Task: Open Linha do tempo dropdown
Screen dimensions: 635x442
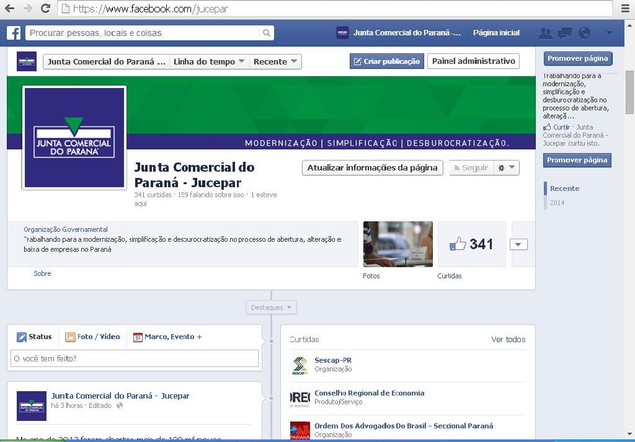Action: click(x=209, y=61)
